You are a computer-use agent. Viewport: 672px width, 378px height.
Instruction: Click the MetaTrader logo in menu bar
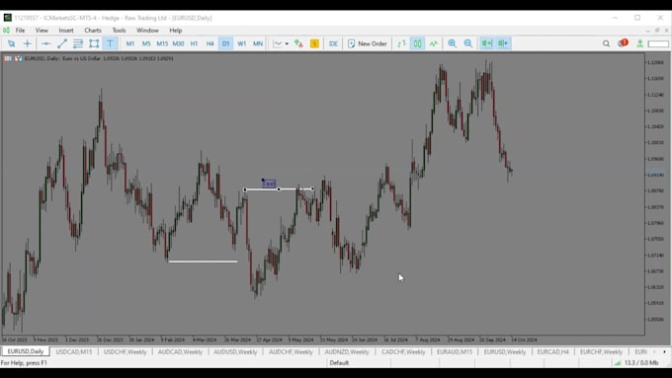(7, 31)
